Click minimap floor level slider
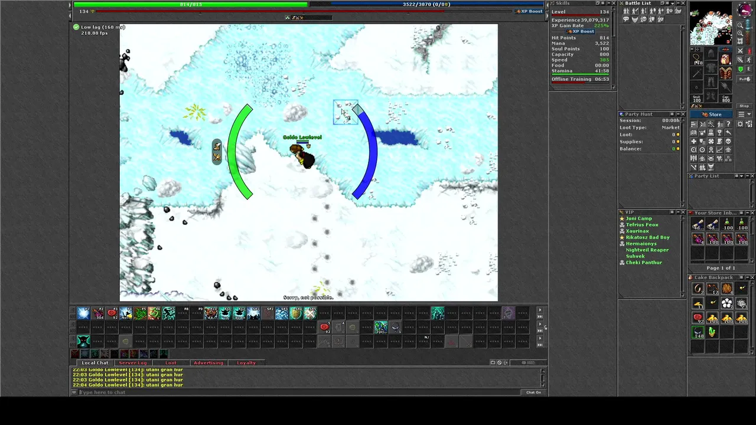Viewport: 756px width, 425px height. 748,32
